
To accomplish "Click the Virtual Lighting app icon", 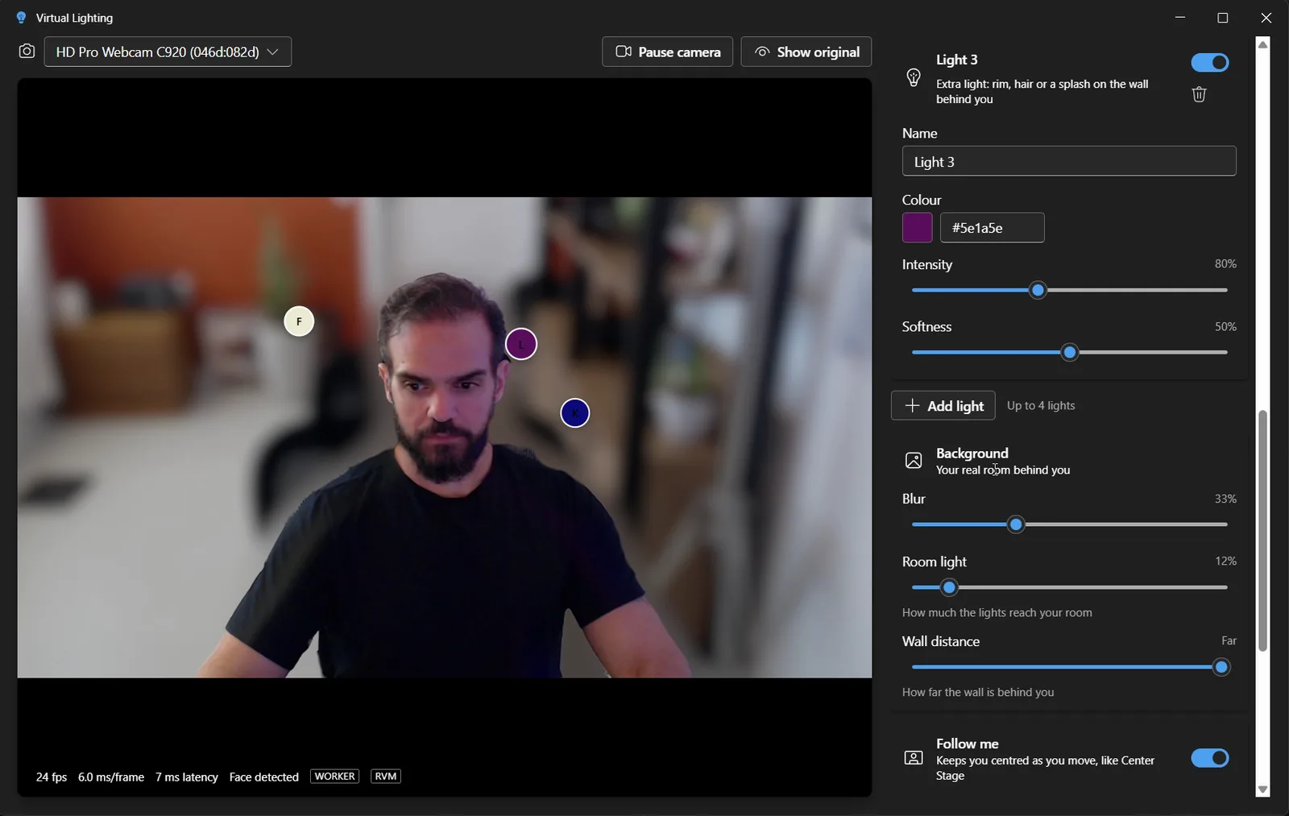I will pos(21,18).
